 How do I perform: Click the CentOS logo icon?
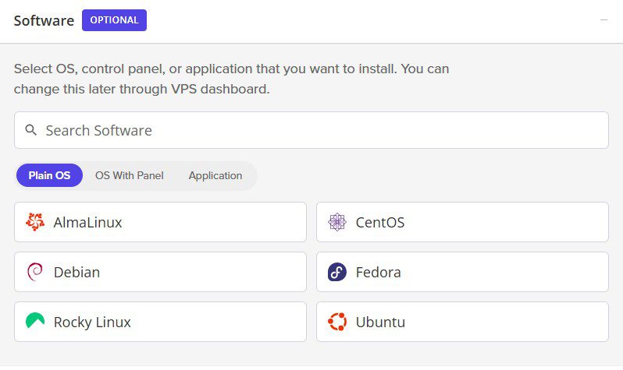pyautogui.click(x=337, y=222)
